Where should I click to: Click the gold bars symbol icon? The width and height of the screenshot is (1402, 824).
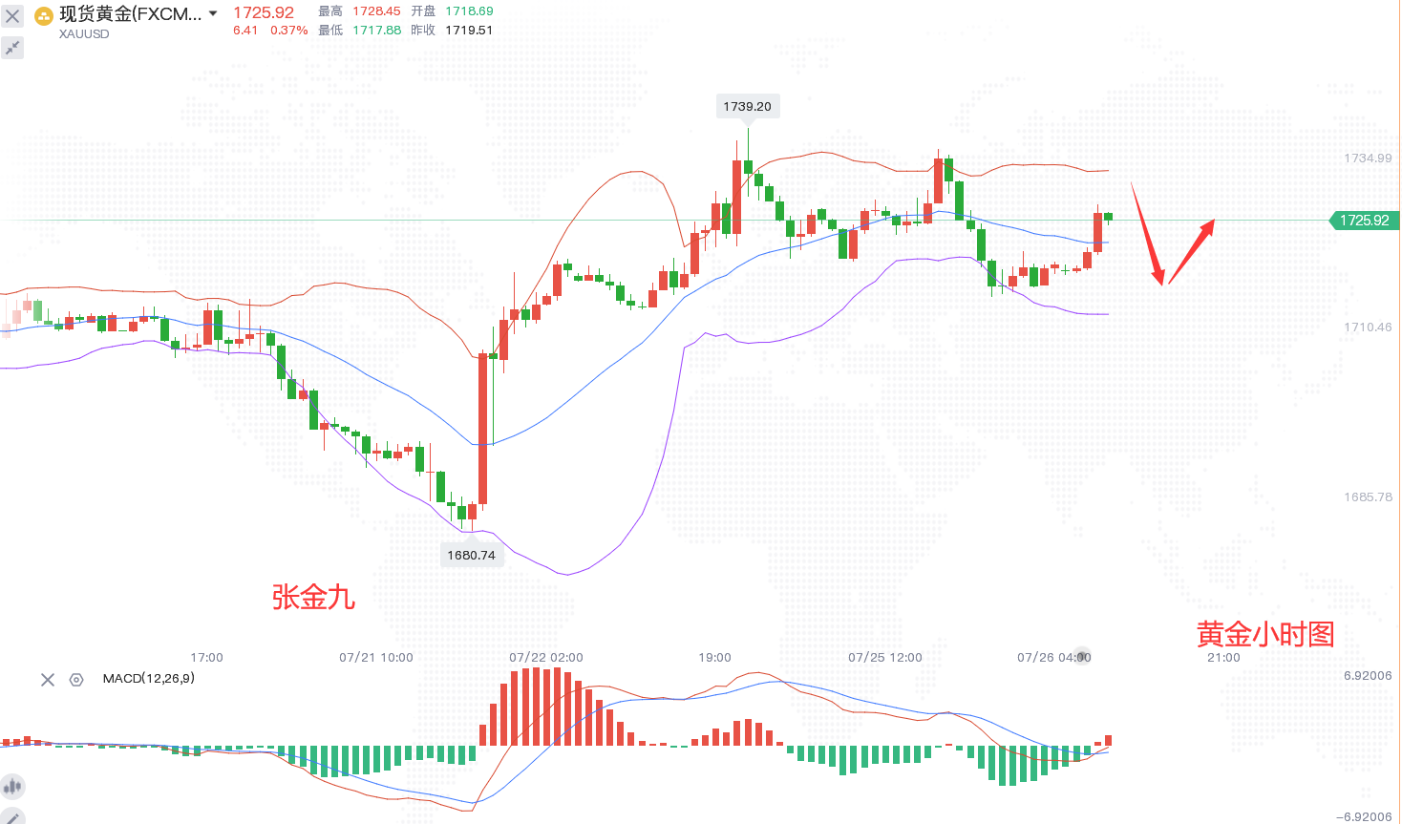coord(44,16)
